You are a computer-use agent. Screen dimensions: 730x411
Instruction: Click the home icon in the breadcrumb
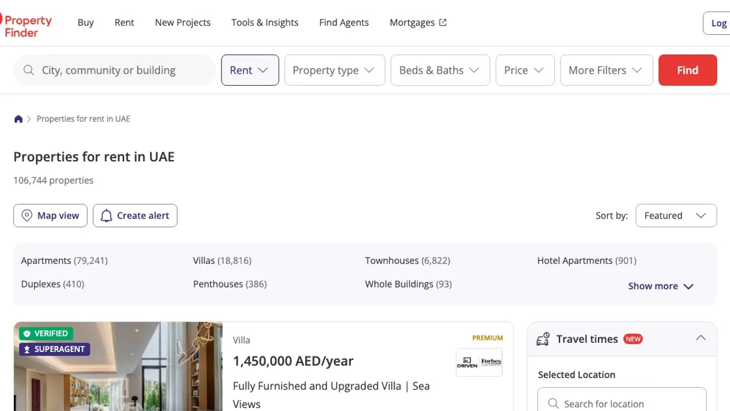pos(18,119)
